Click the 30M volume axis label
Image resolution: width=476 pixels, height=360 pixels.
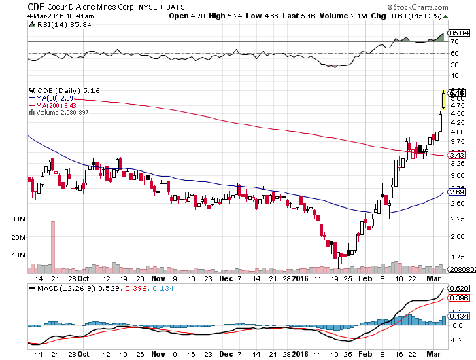[18, 219]
